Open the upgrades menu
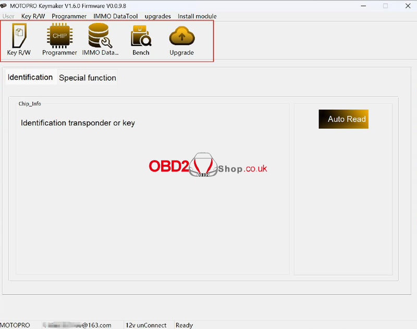The height and width of the screenshot is (329, 417). (x=158, y=17)
